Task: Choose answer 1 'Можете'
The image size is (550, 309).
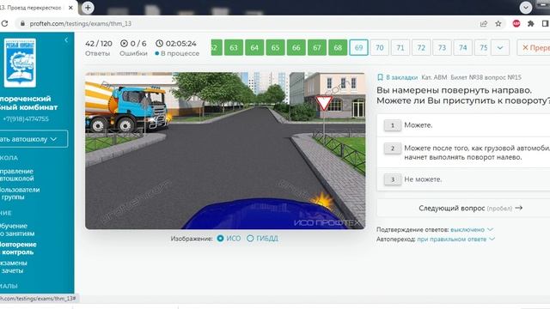Action: tap(463, 125)
